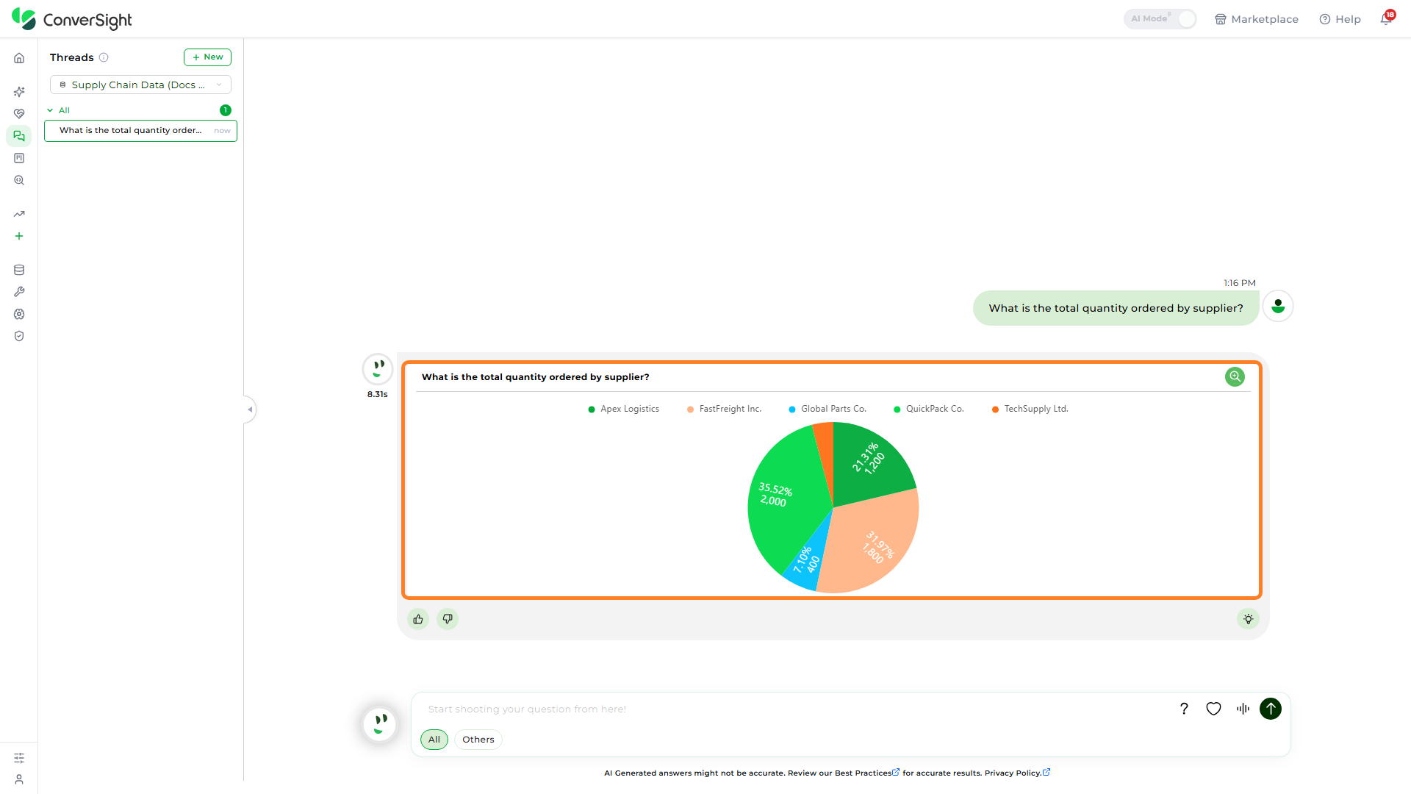Viewport: 1411px width, 794px height.
Task: Click the question input field
Action: (794, 709)
